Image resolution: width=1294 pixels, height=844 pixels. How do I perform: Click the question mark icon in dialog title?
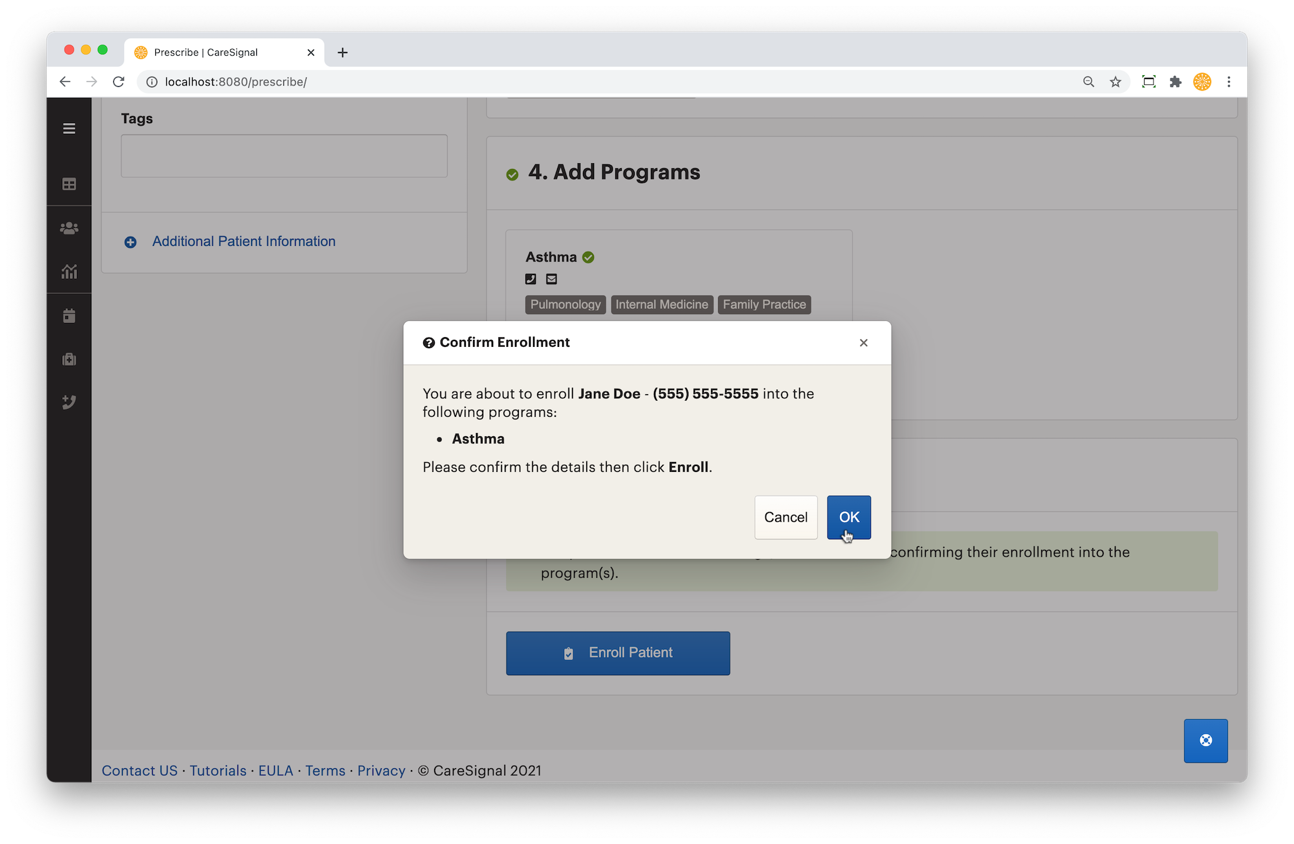[428, 343]
